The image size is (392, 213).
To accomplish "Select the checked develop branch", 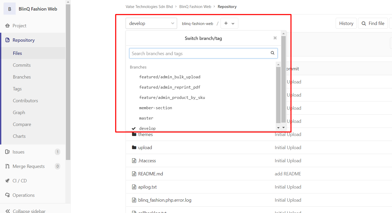I will coord(147,128).
